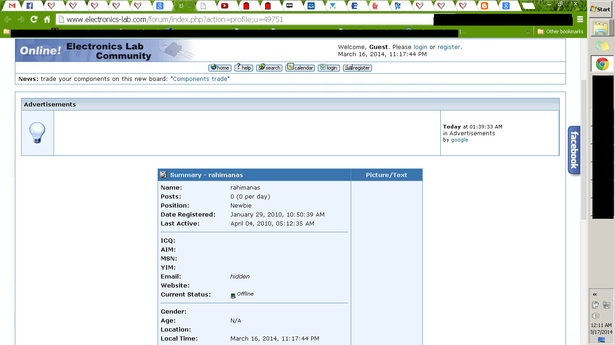Viewport: 615px width, 345px height.
Task: Go to browser home page icon
Action: tap(47, 19)
